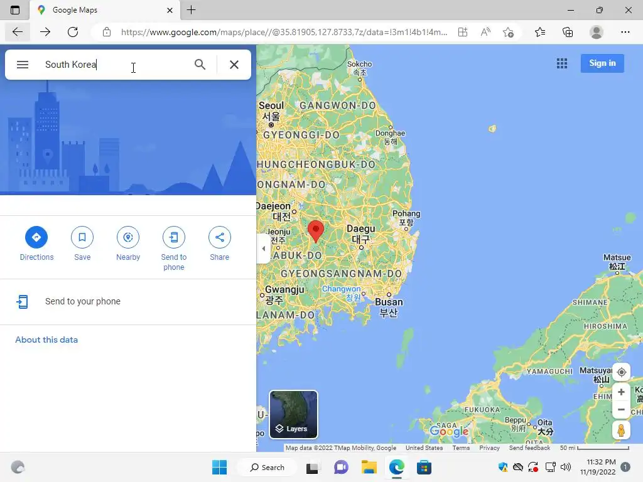Open Edge Settings and more menu
Screen dimensions: 643x482
[625, 32]
